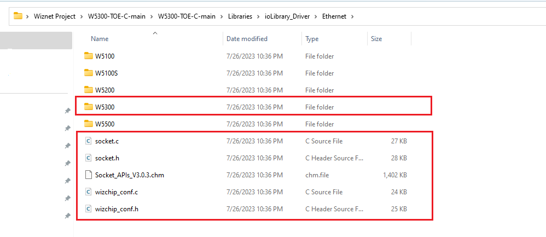Select the socket.c file name
The image size is (546, 237).
pyautogui.click(x=107, y=141)
